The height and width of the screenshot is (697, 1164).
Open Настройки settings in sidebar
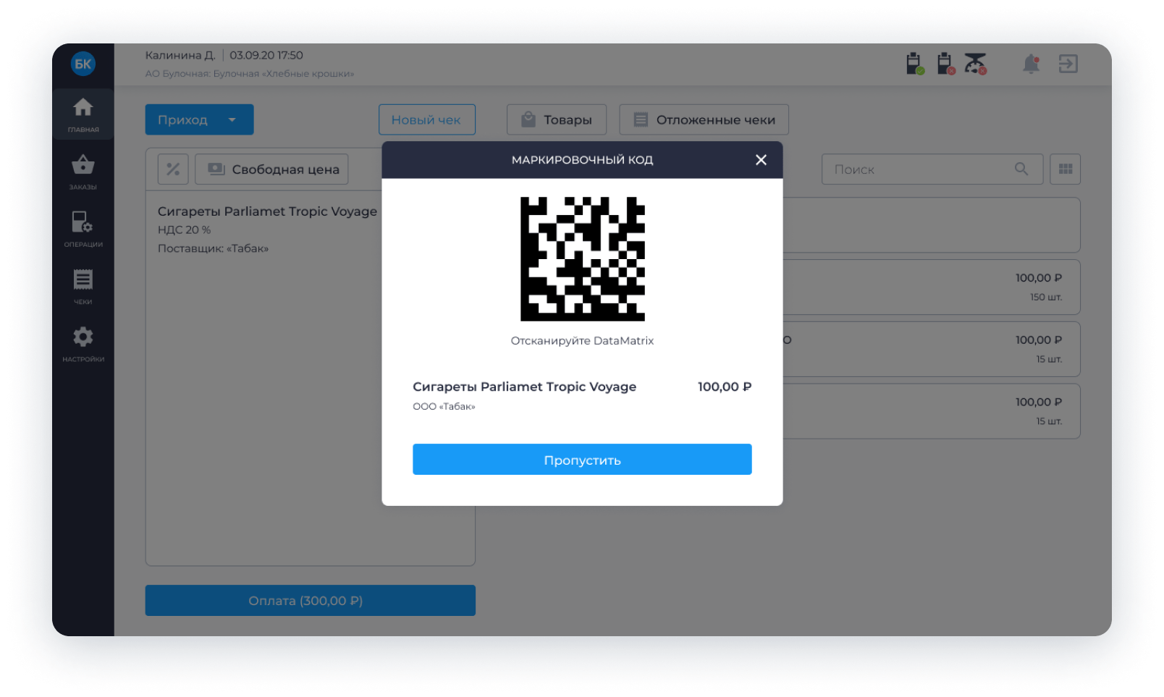pos(83,344)
